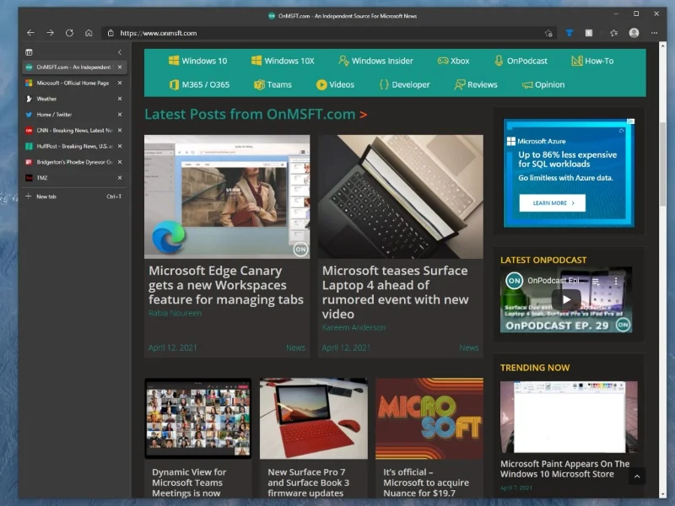This screenshot has width=675, height=506.
Task: Open the browser profile avatar icon
Action: [634, 33]
